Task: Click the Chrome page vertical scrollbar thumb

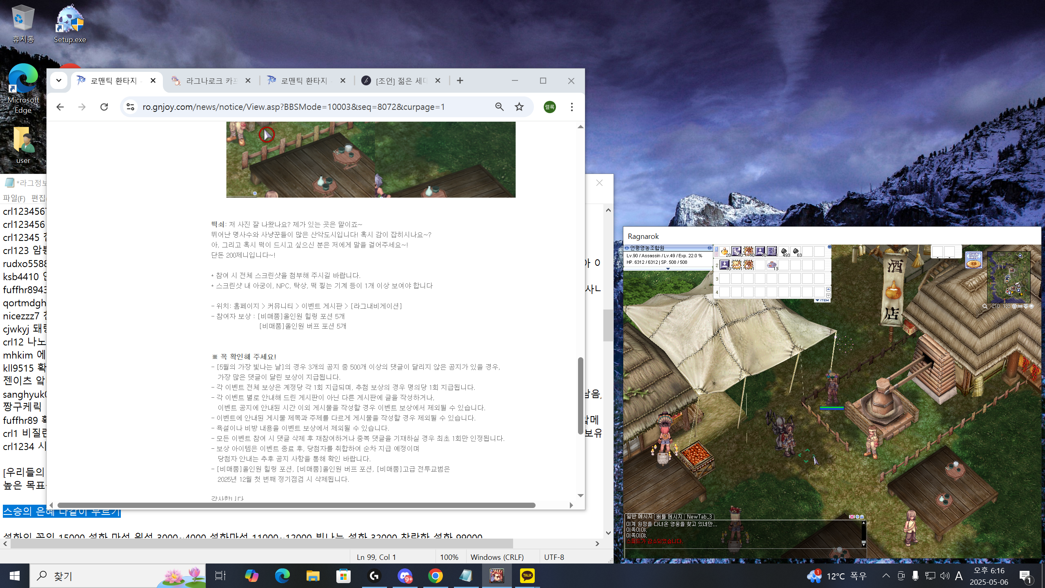Action: [x=580, y=396]
